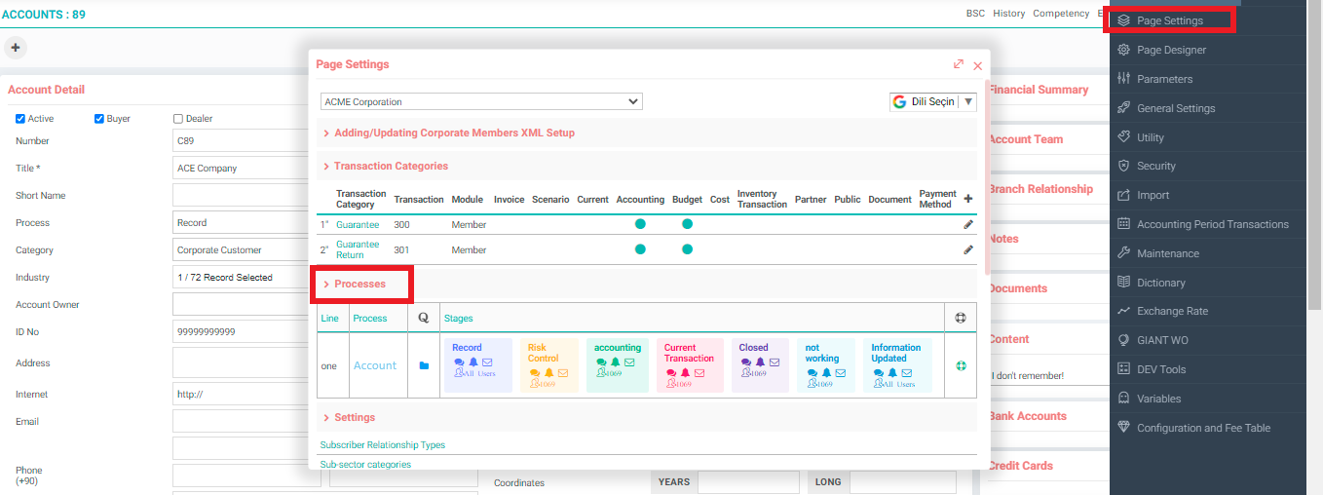
Task: Open the folder icon in Account process row
Action: point(424,365)
